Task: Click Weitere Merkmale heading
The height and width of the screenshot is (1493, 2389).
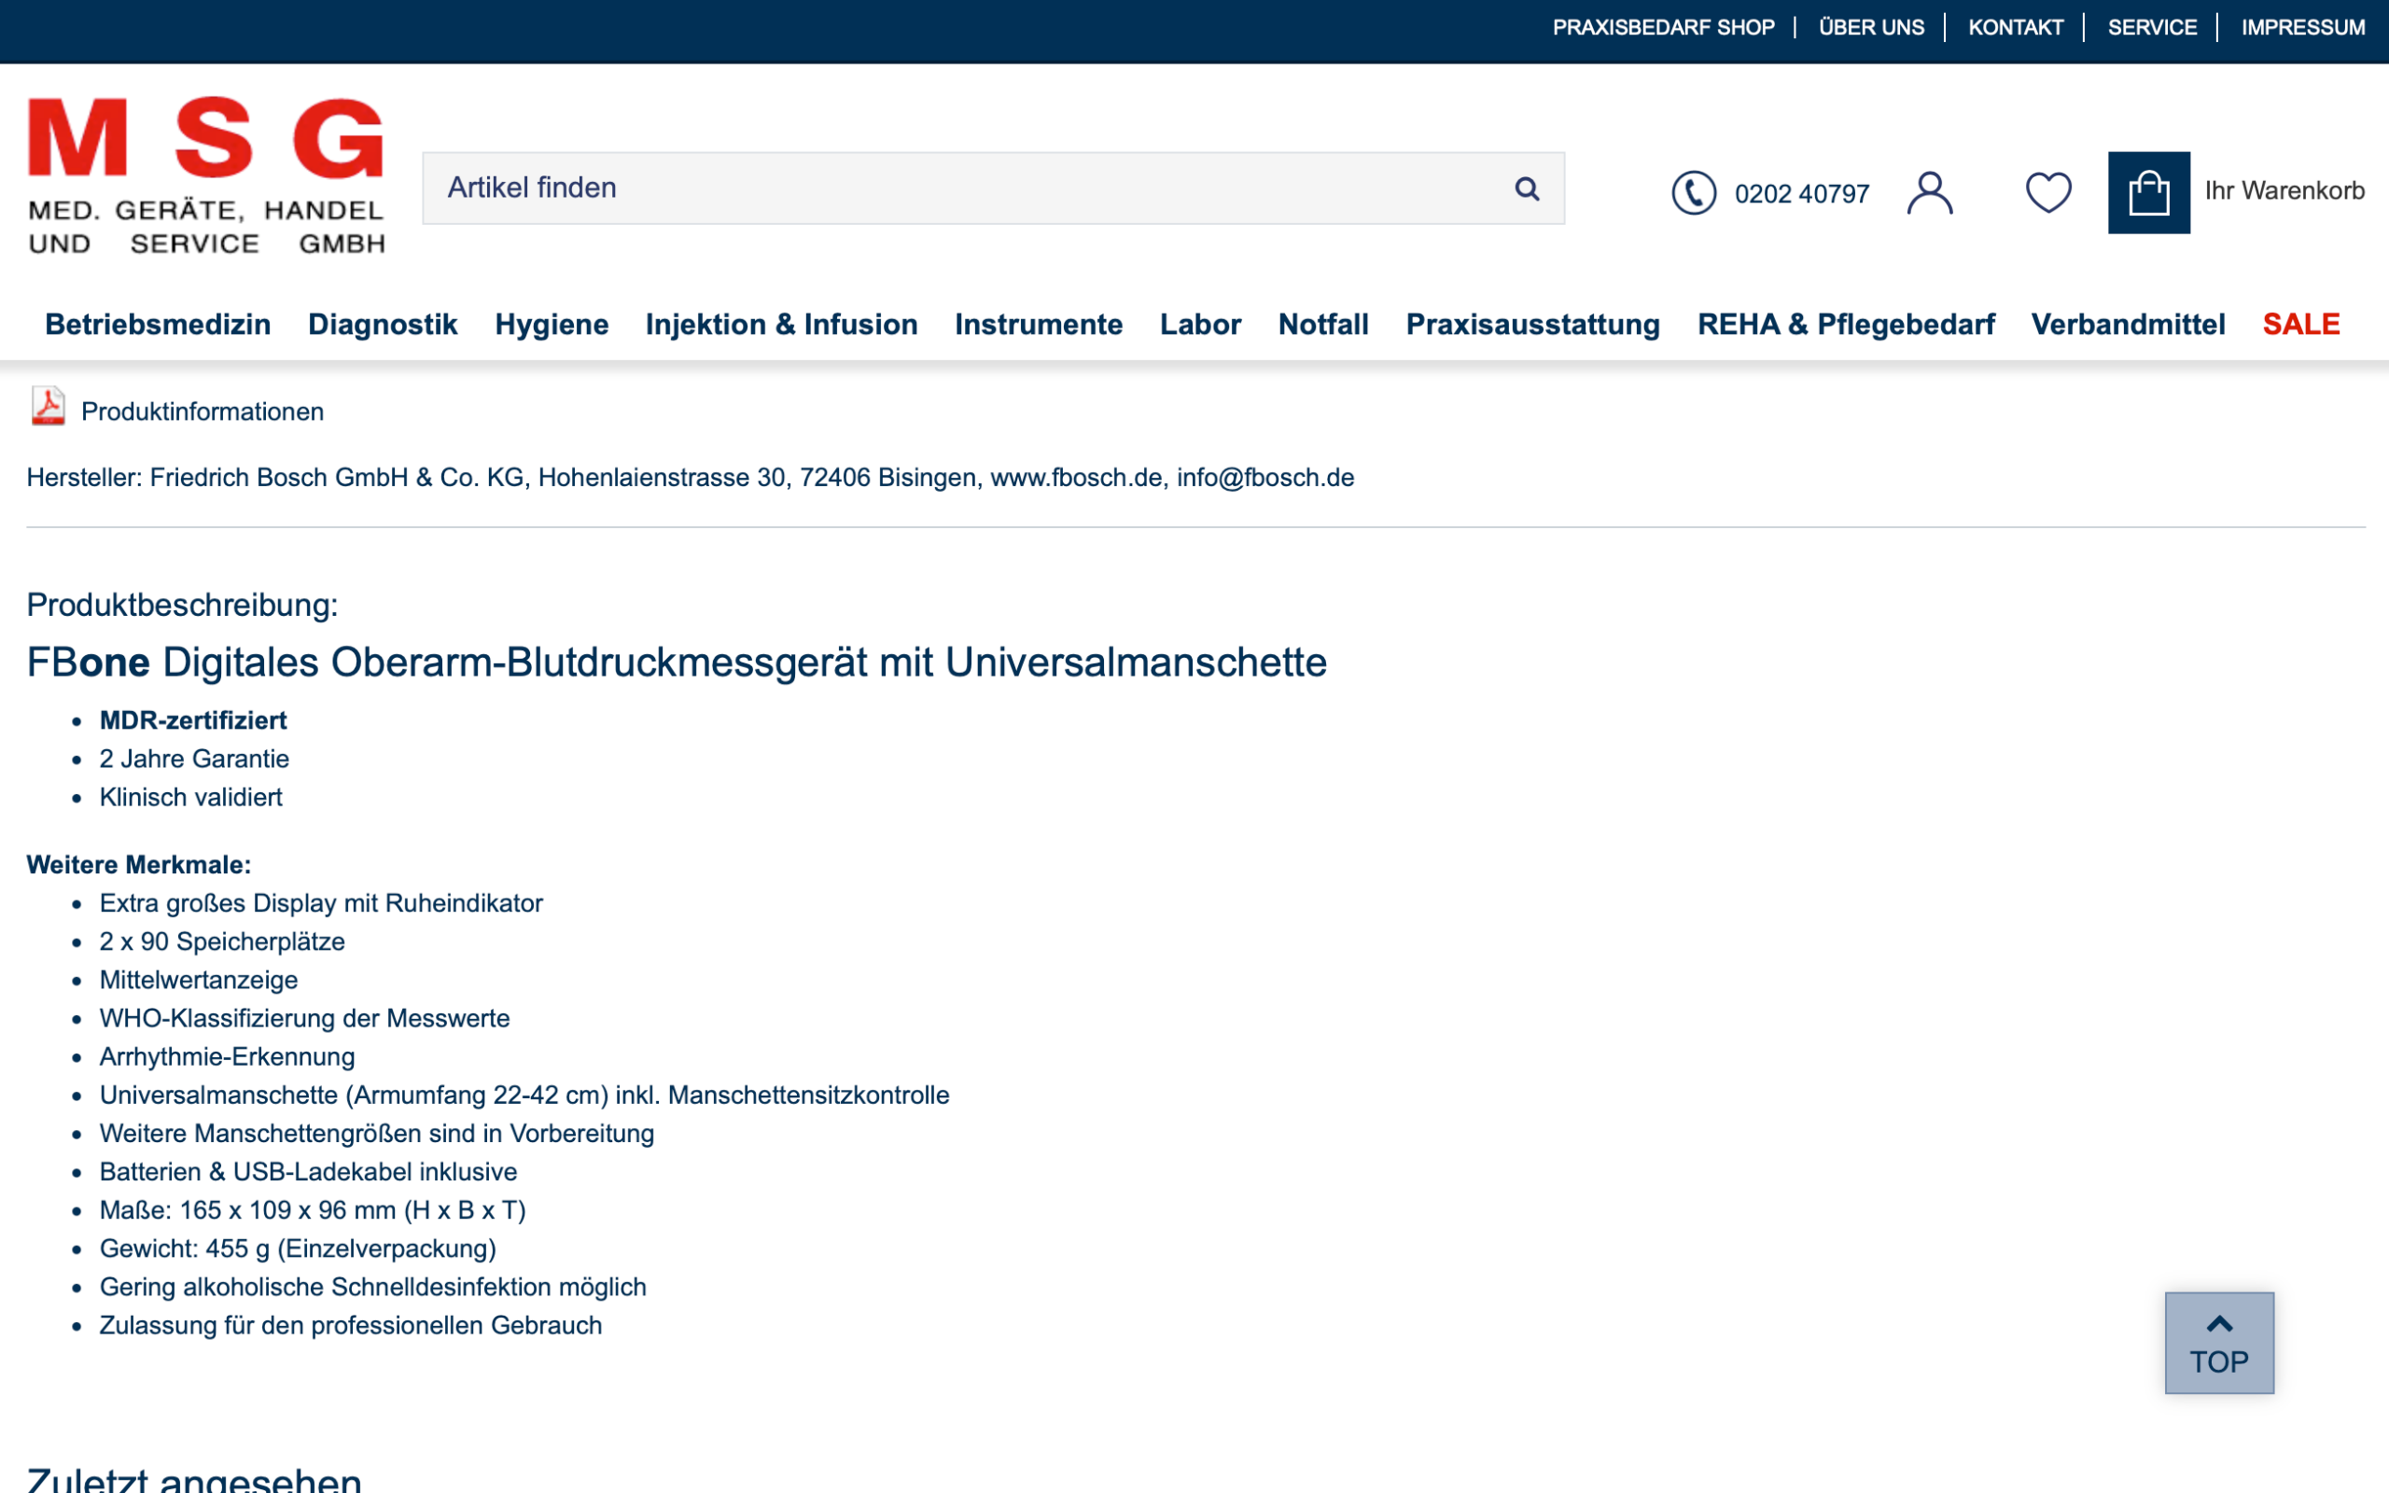Action: click(x=139, y=865)
